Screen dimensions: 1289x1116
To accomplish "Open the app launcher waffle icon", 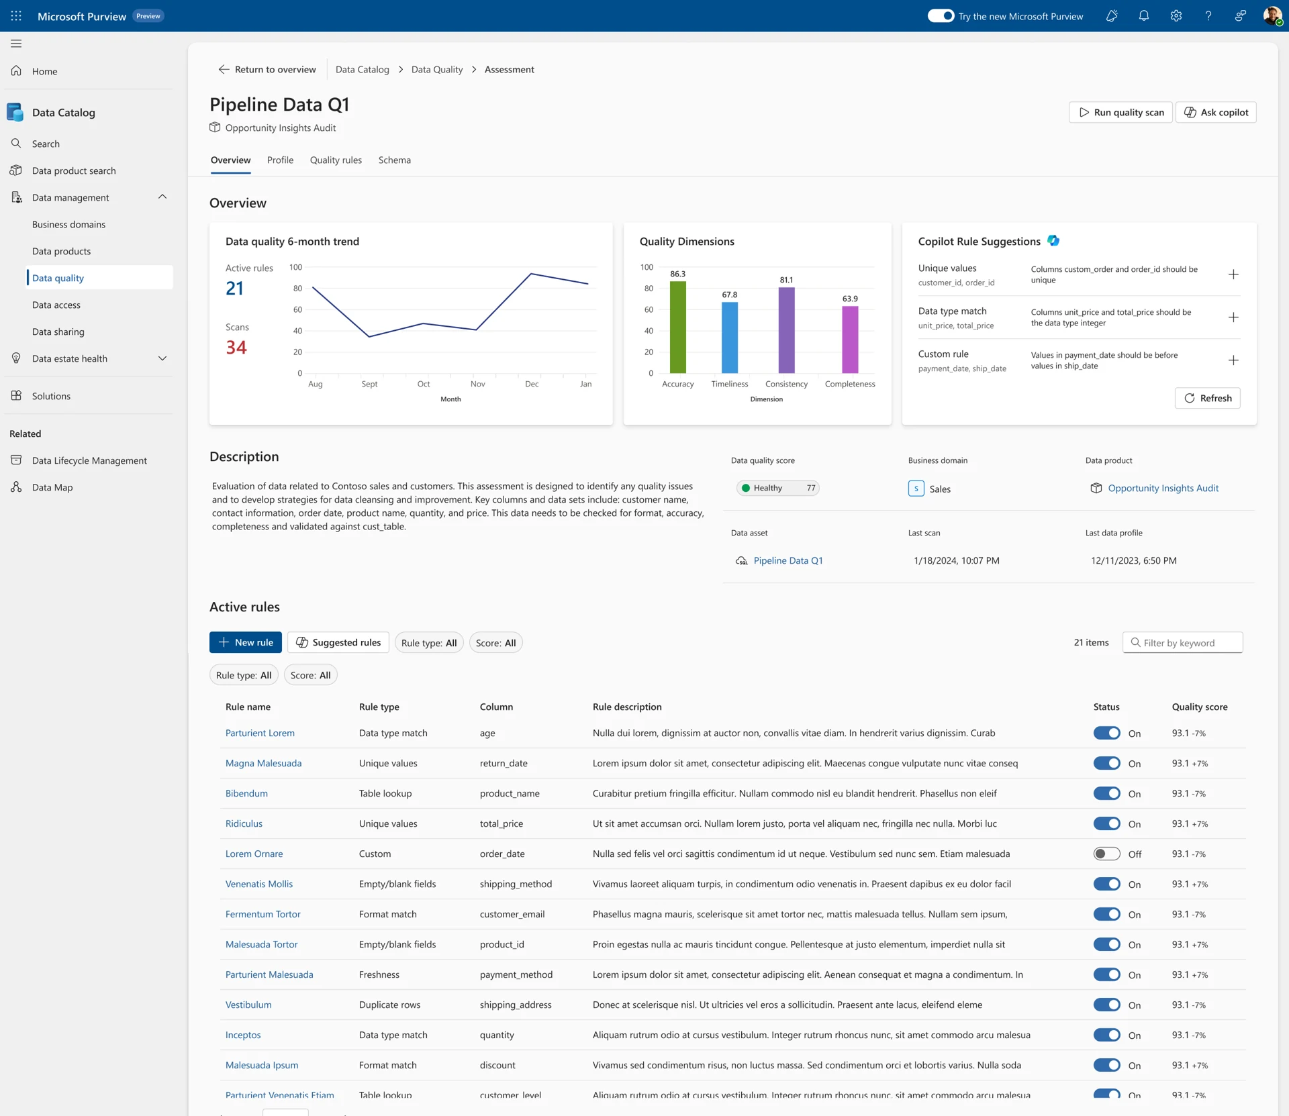I will click(x=16, y=15).
